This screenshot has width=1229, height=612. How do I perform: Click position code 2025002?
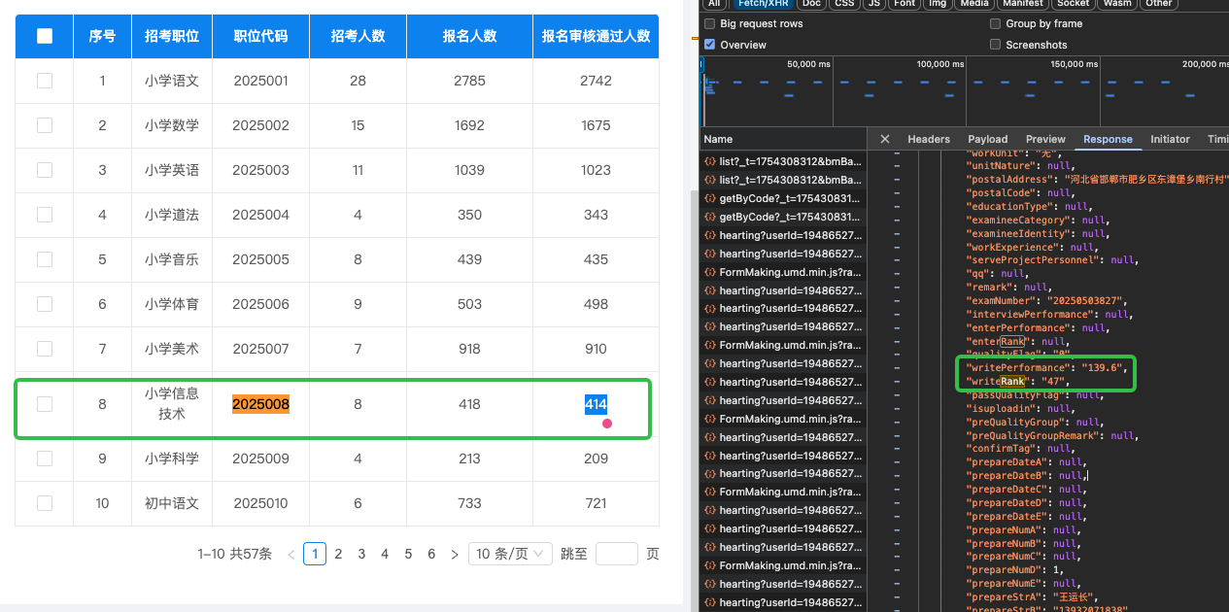coord(260,125)
